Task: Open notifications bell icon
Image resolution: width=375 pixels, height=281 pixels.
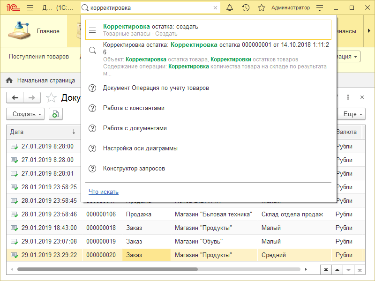Action: pyautogui.click(x=230, y=8)
